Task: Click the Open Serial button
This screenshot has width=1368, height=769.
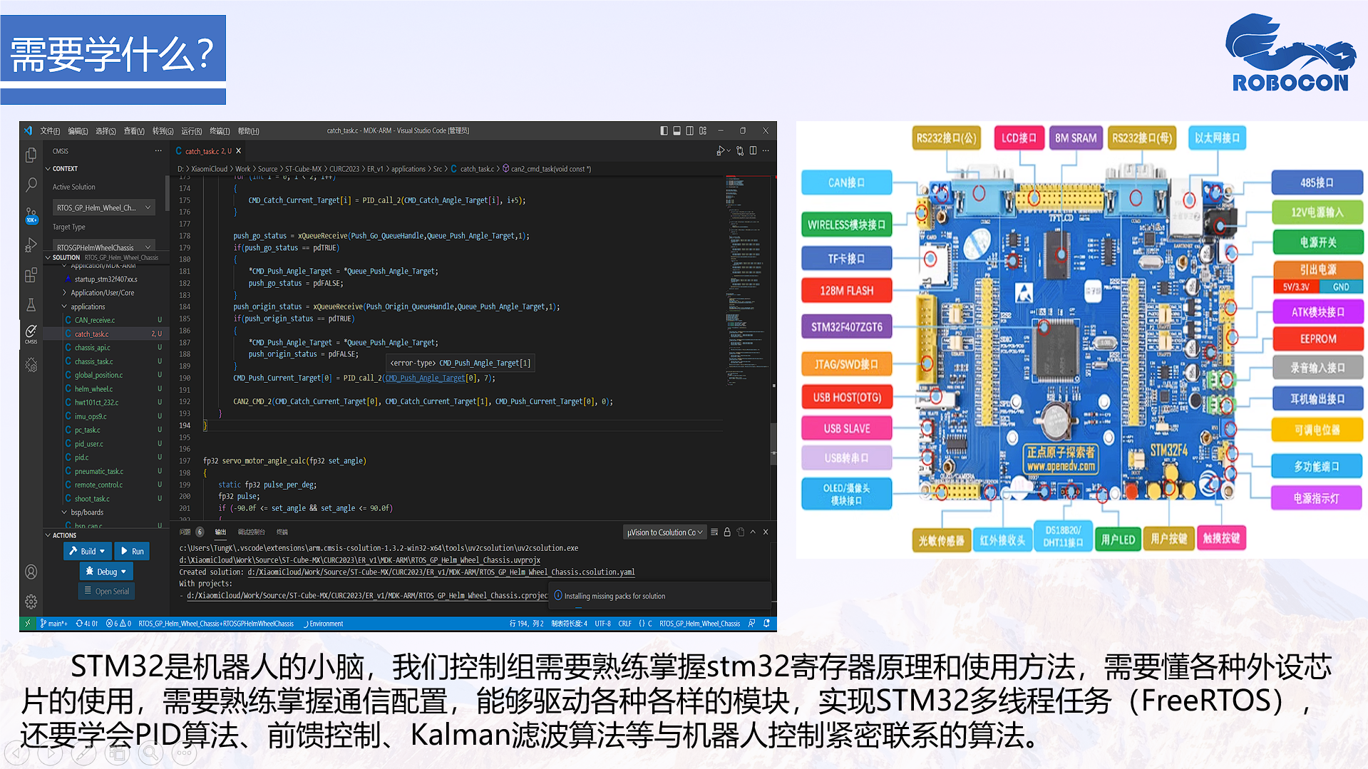Action: point(106,592)
